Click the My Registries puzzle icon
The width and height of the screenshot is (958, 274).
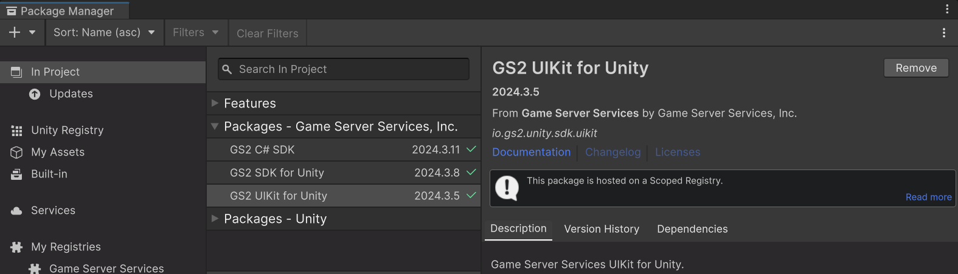16,247
